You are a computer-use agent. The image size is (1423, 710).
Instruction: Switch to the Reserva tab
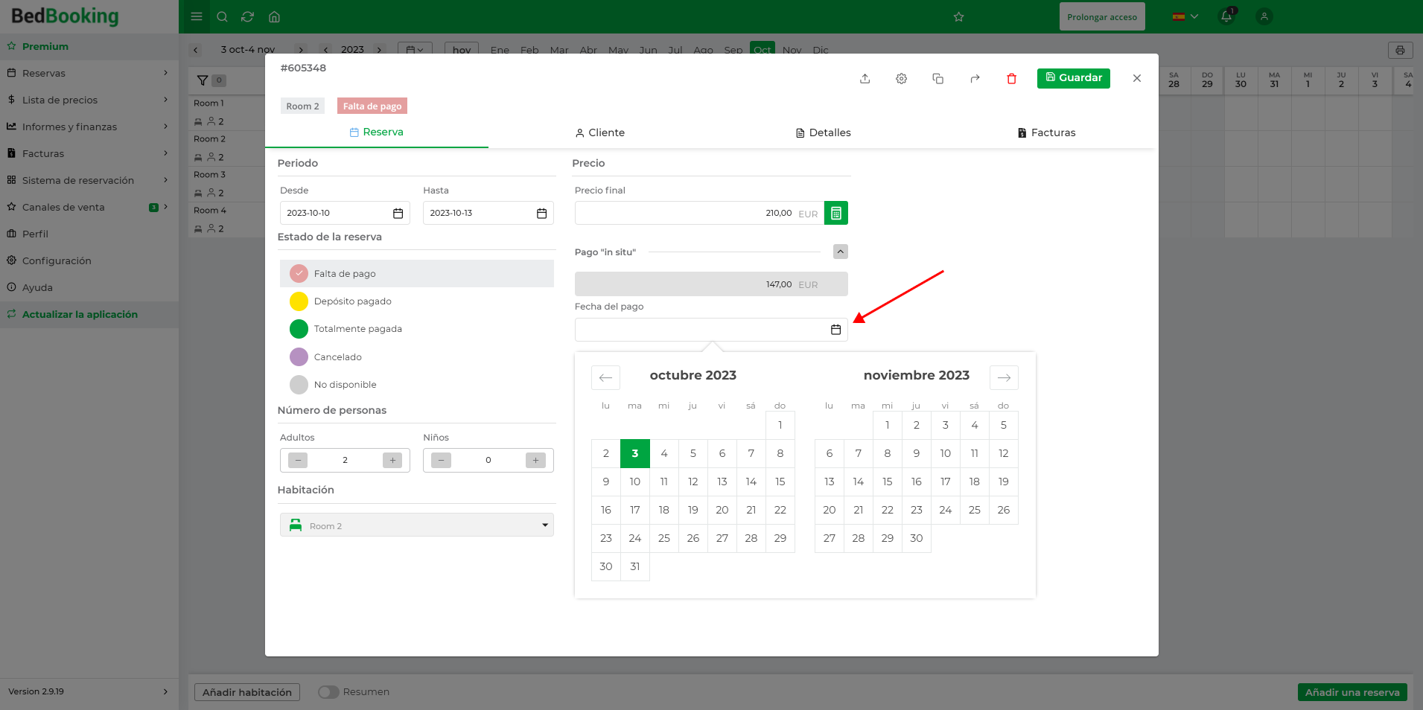pyautogui.click(x=377, y=132)
